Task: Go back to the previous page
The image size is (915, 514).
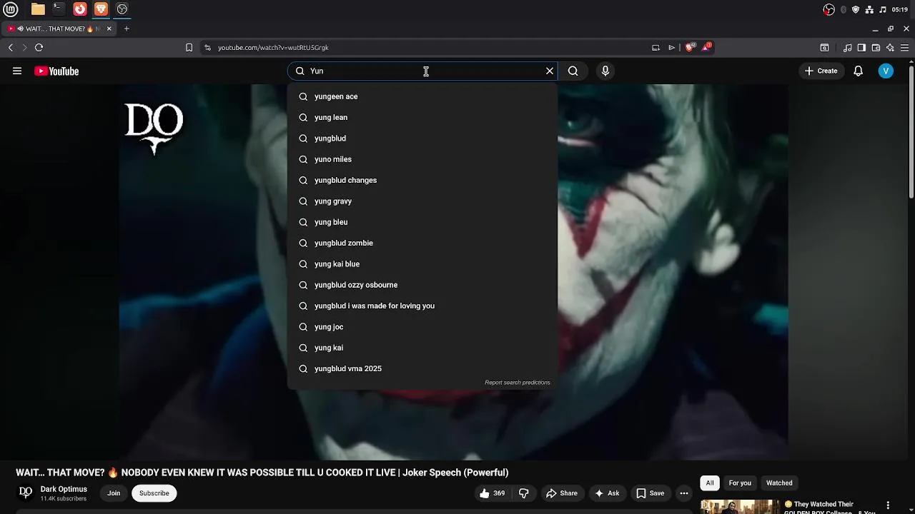Action: (10, 48)
